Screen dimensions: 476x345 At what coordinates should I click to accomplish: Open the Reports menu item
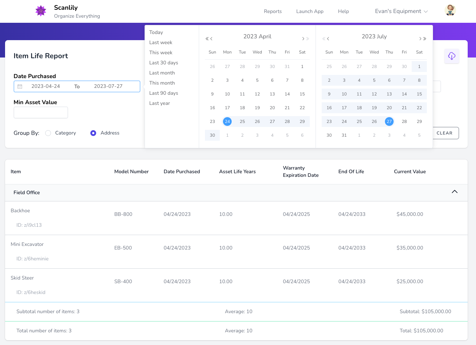tap(273, 11)
